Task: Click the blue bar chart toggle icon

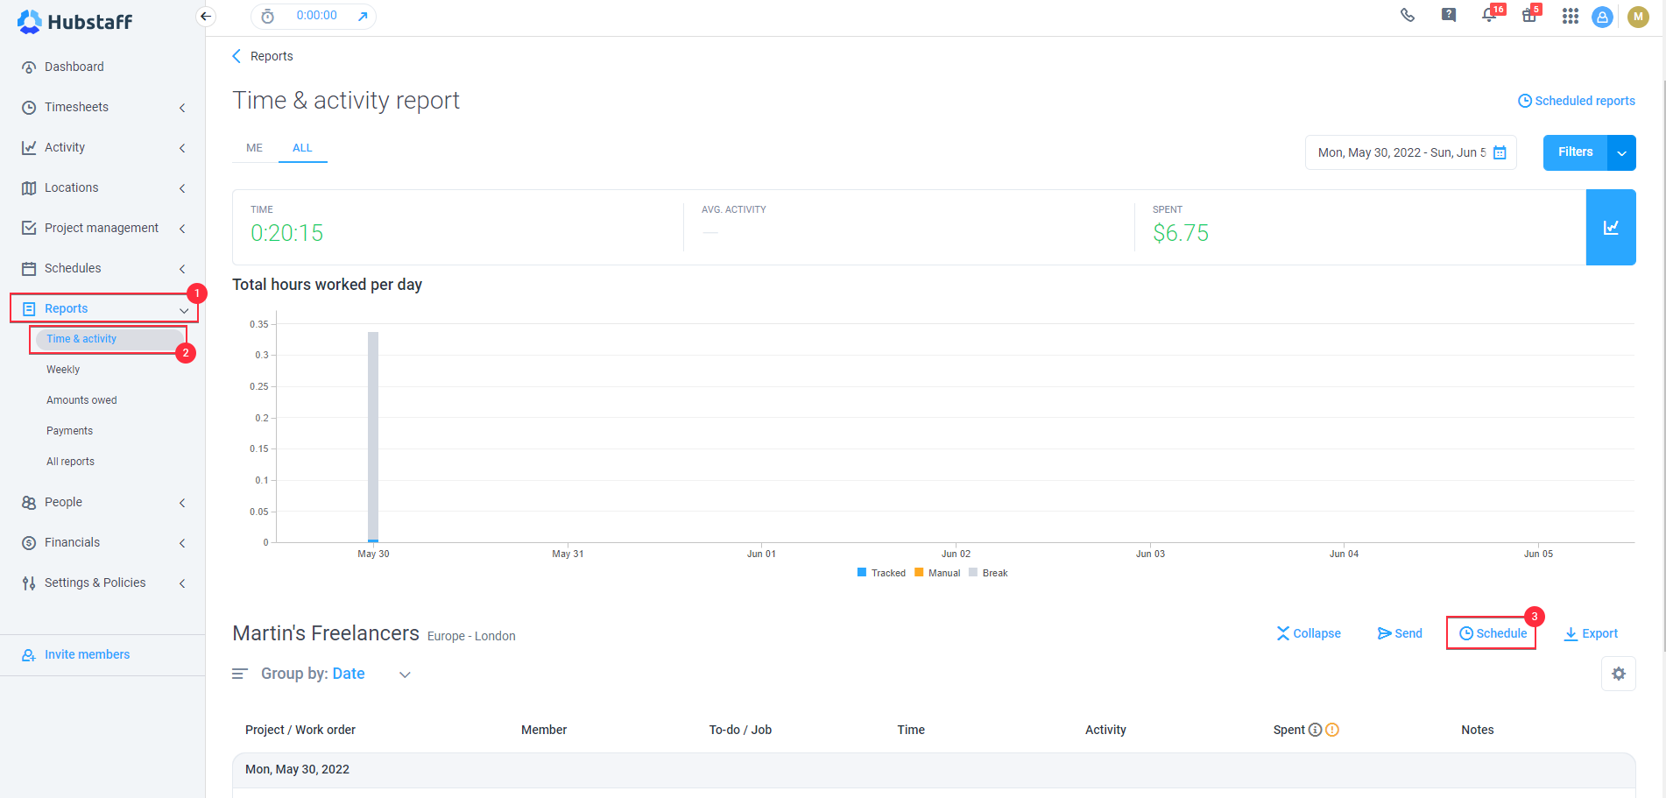Action: (x=1611, y=227)
